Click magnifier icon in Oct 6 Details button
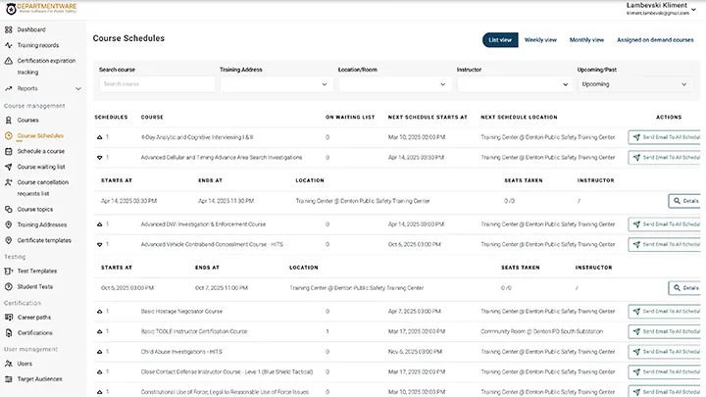The width and height of the screenshot is (706, 397). (x=677, y=287)
